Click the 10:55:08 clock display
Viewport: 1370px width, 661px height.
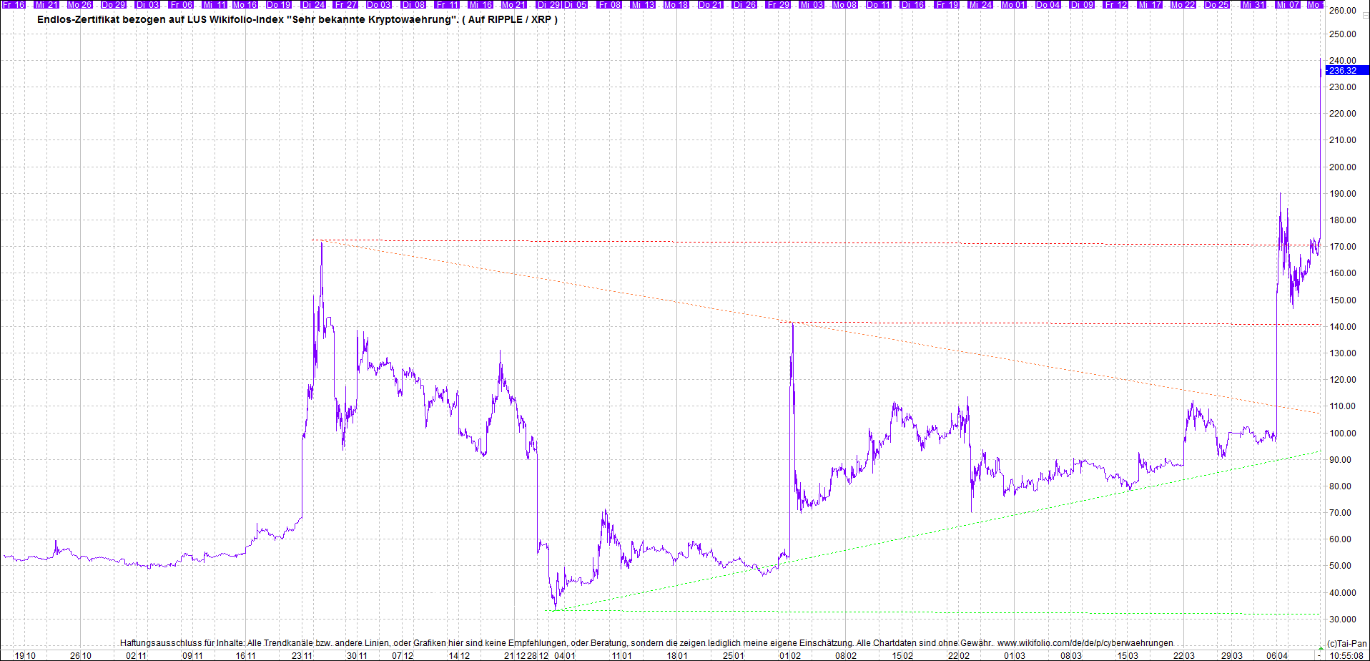(1346, 655)
